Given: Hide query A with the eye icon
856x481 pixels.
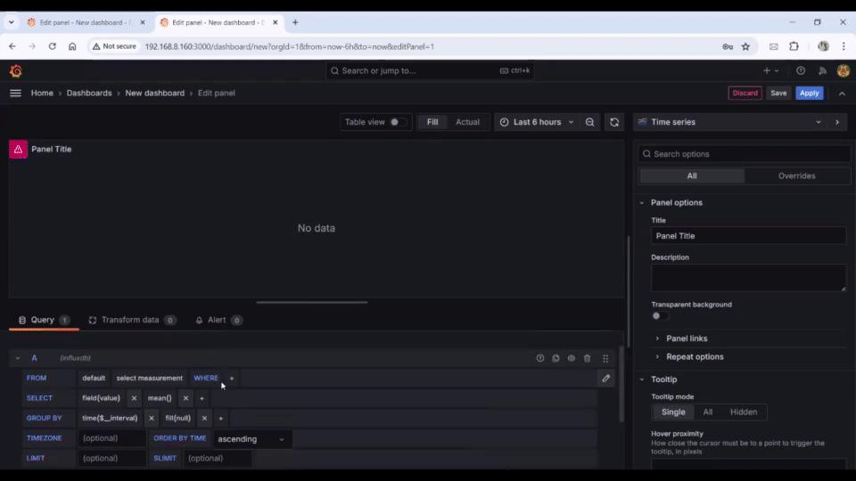Looking at the screenshot, I should click(x=572, y=358).
